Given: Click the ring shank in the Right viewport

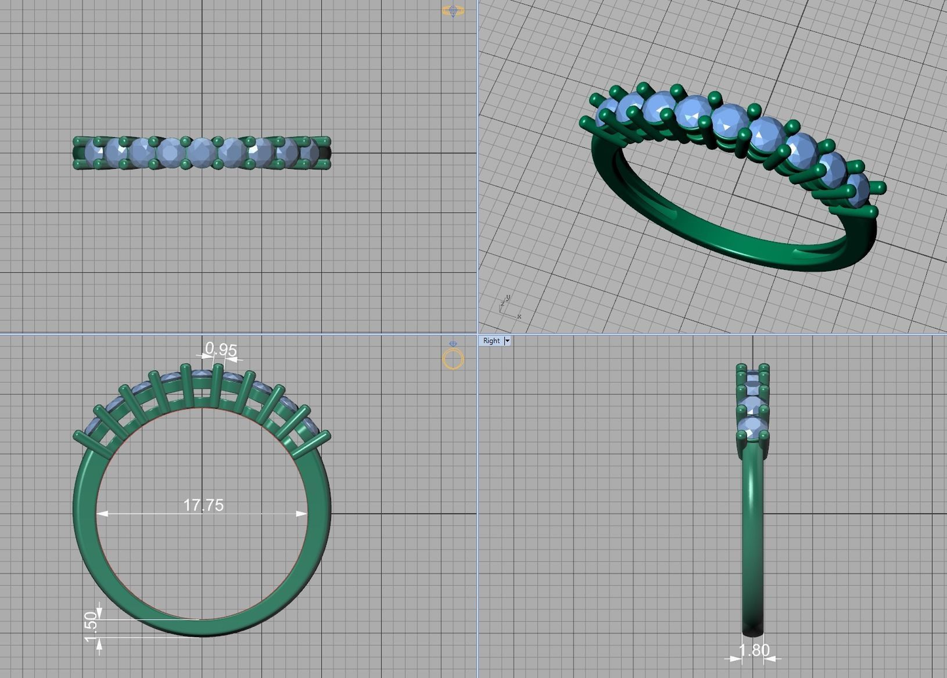Looking at the screenshot, I should [x=753, y=537].
